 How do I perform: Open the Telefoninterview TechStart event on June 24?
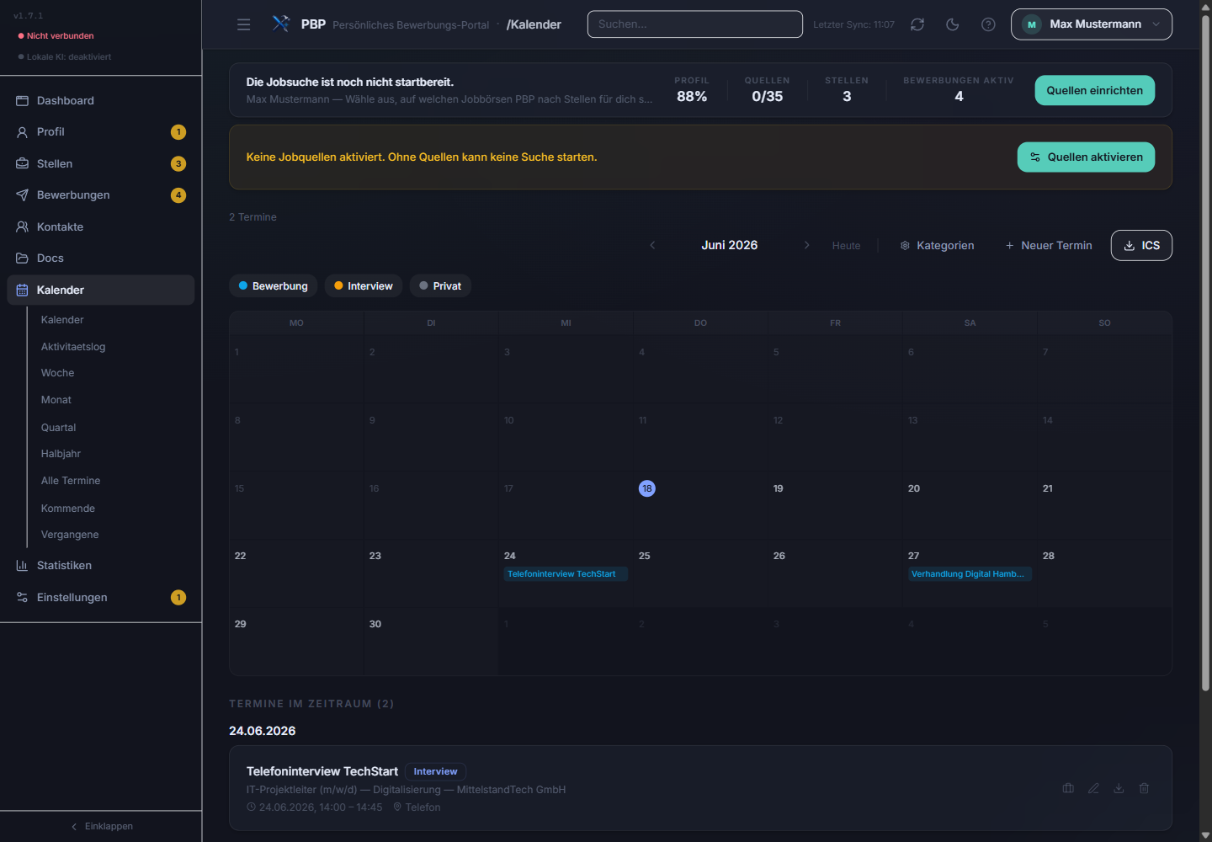point(566,574)
